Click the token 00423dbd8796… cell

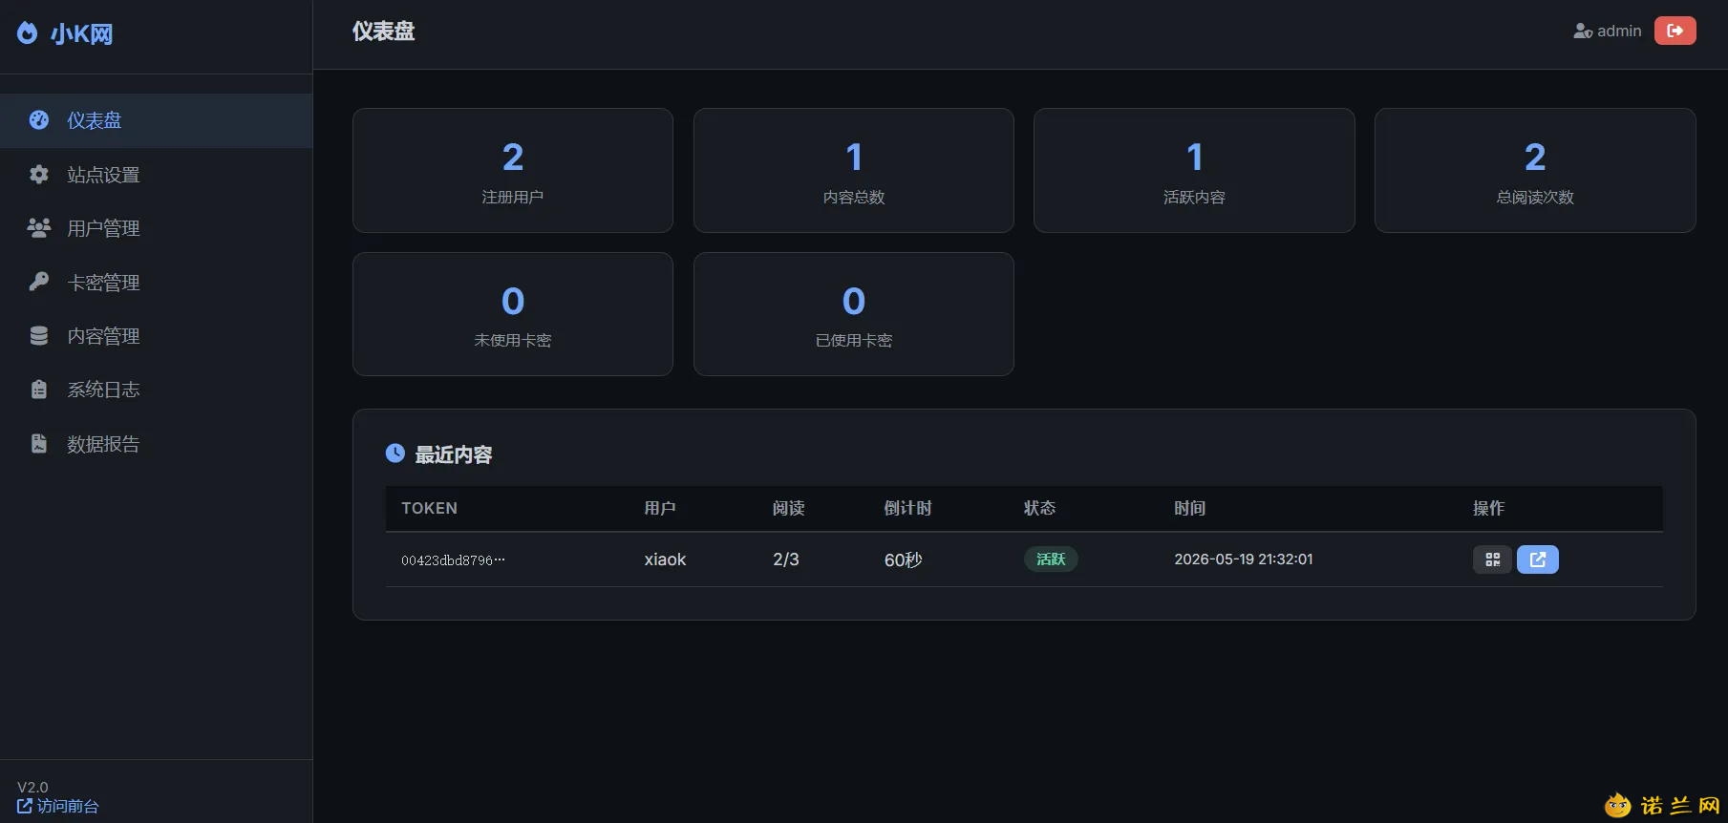tap(453, 560)
